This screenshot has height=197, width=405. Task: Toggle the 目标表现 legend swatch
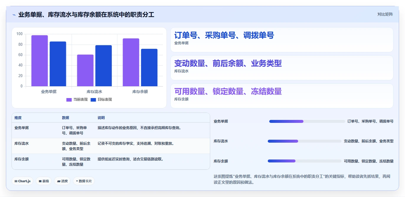(x=93, y=100)
